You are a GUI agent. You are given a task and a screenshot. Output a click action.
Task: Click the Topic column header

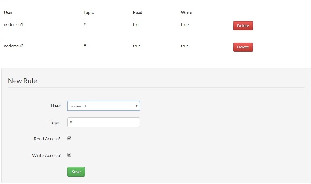coord(89,12)
